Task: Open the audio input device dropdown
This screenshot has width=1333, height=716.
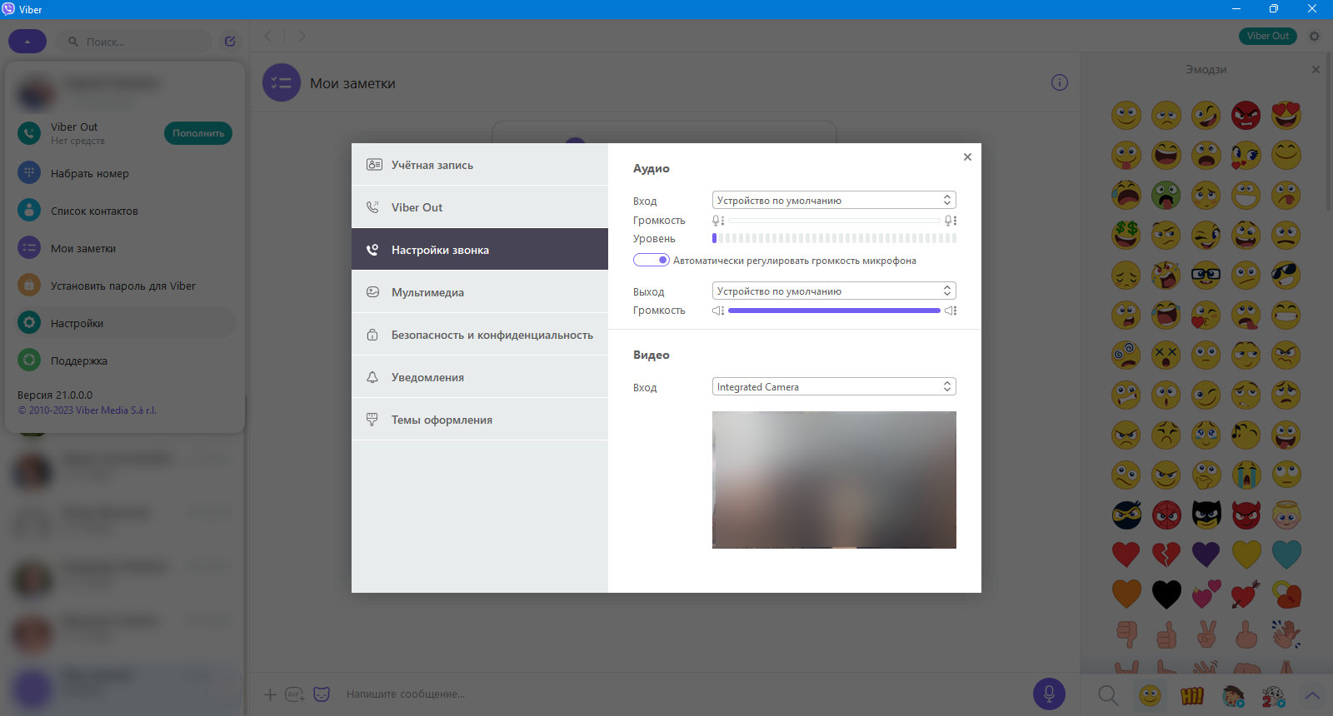Action: [x=834, y=200]
